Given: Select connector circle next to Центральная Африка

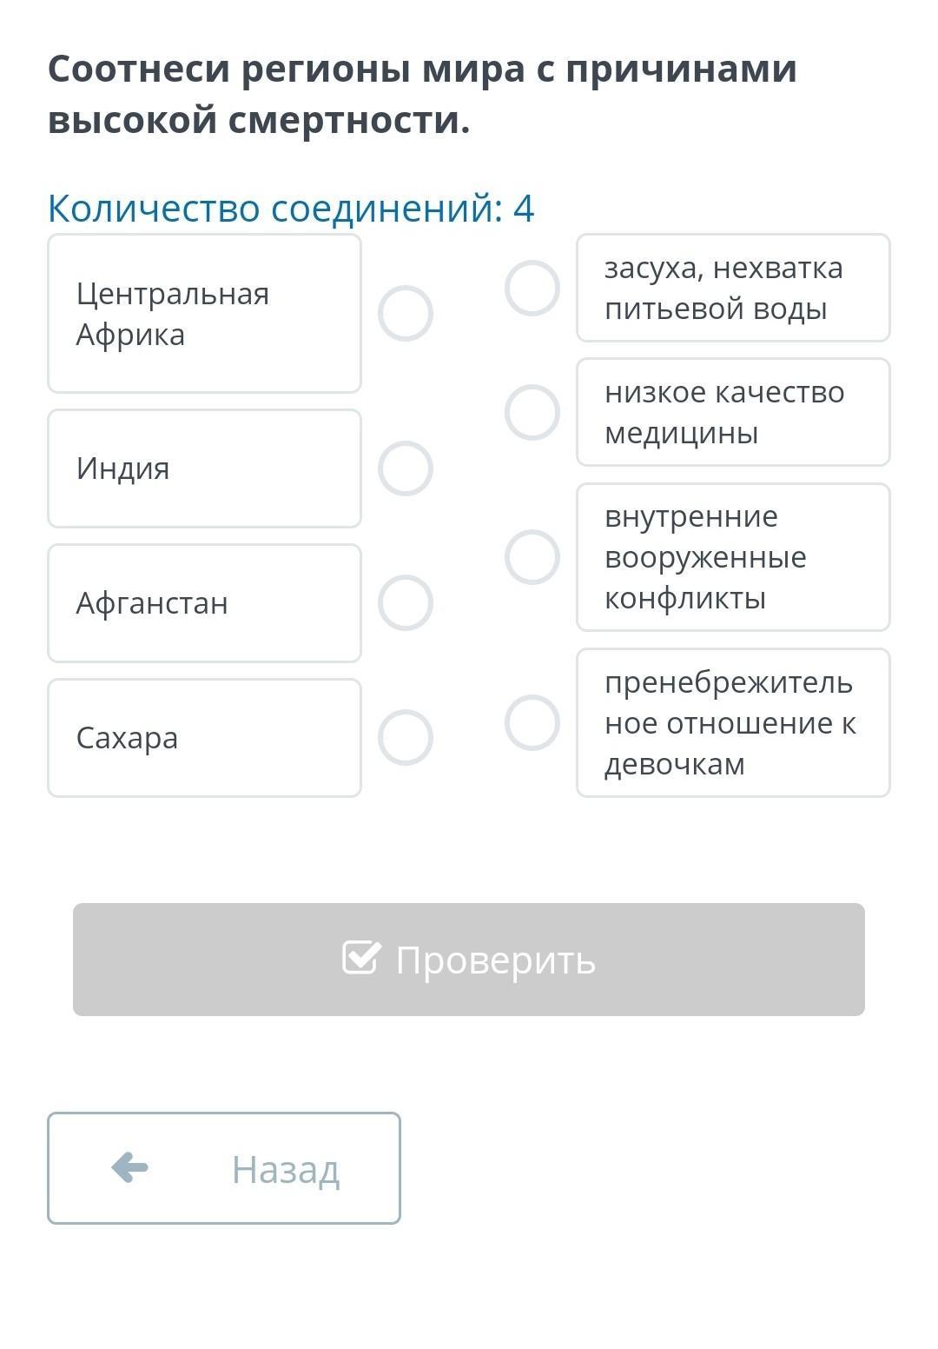Looking at the screenshot, I should point(406,313).
